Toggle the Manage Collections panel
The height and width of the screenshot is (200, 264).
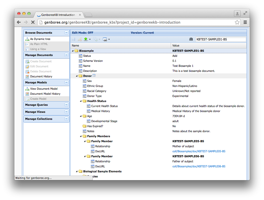[66, 119]
